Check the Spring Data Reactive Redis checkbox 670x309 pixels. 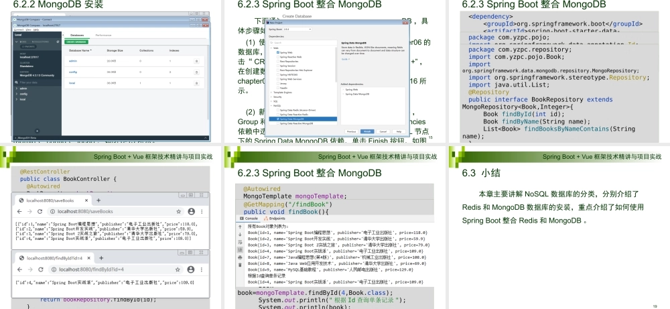[x=278, y=115]
